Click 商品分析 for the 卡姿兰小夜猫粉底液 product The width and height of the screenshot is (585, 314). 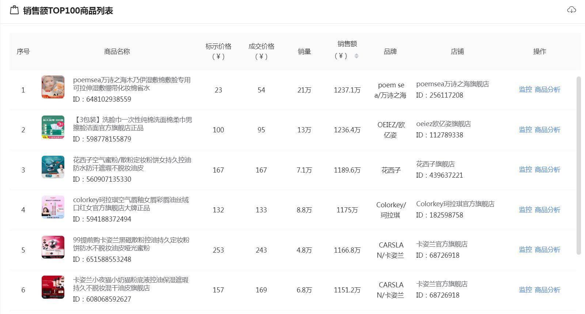547,290
